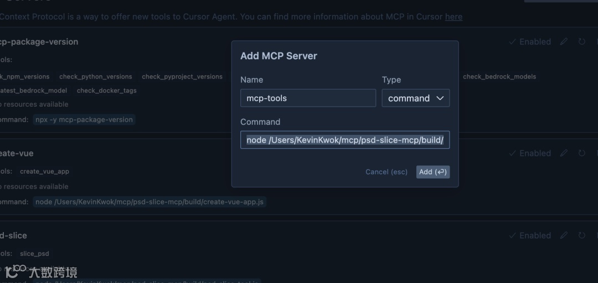Screen dimensions: 598x283
Task: Select the create_vue_app tool tag
Action: click(x=45, y=171)
